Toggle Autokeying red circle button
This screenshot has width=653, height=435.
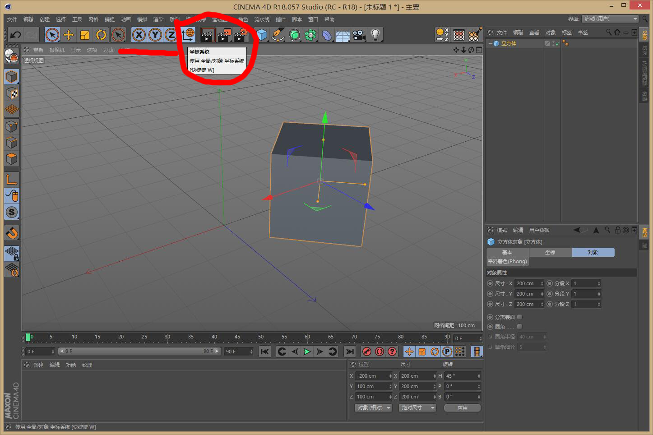[x=380, y=352]
